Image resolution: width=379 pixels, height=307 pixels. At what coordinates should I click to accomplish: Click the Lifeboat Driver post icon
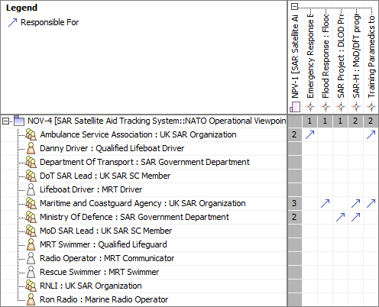coord(31,189)
